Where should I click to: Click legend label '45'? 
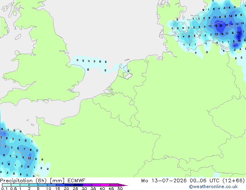pyautogui.click(x=111, y=188)
